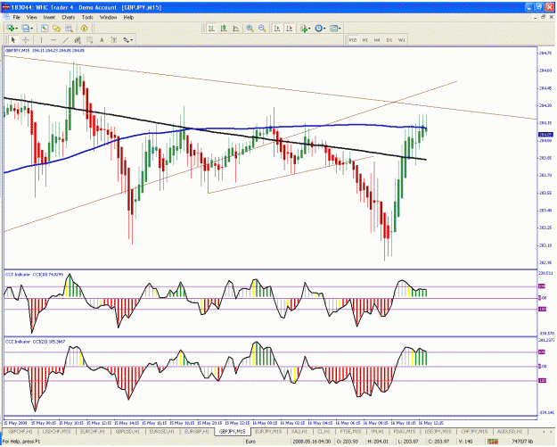557x447 pixels.
Task: Switch to W1 timeframe
Action: (401, 40)
